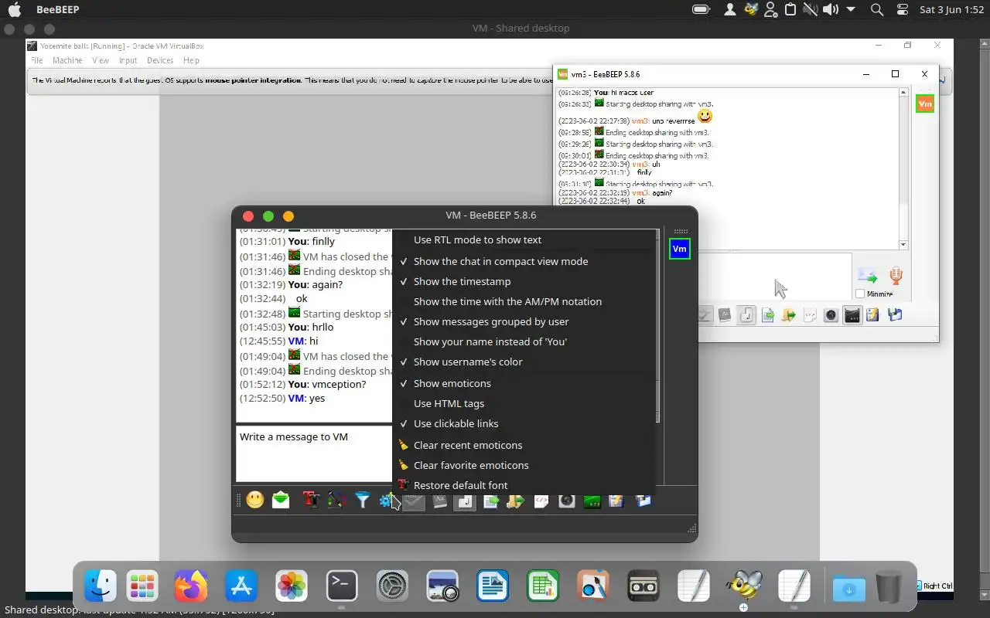Click the vm3 chat scrollbar up arrow

pos(903,93)
